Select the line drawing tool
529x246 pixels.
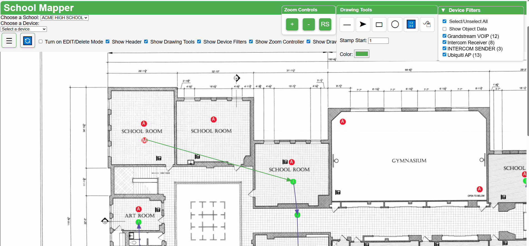[x=347, y=25]
